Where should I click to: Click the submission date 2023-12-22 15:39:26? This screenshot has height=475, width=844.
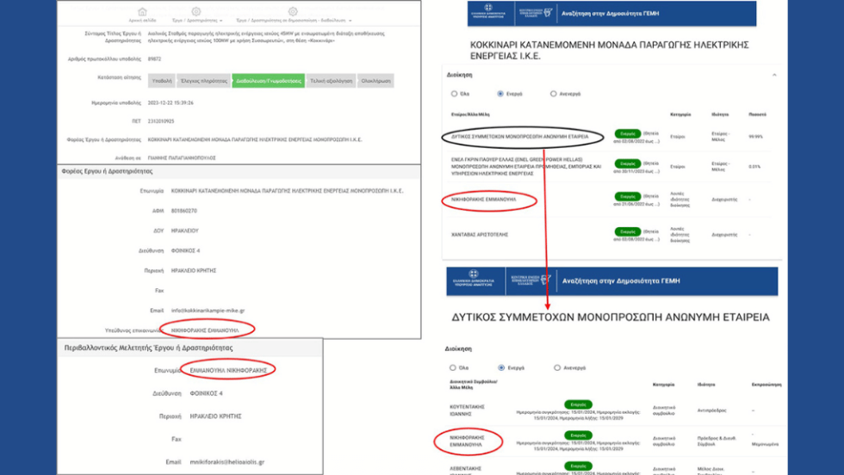point(171,102)
